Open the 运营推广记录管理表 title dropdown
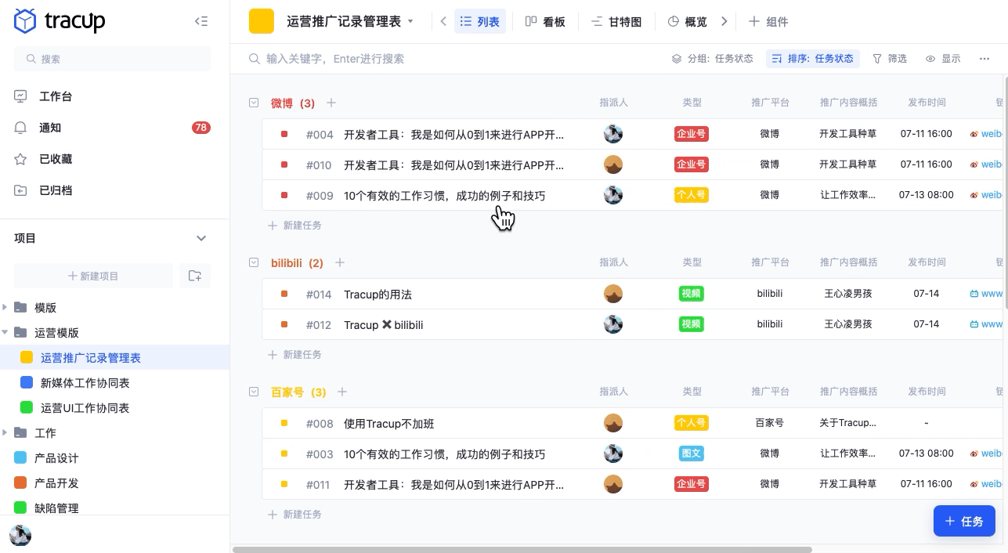1008x553 pixels. click(410, 22)
